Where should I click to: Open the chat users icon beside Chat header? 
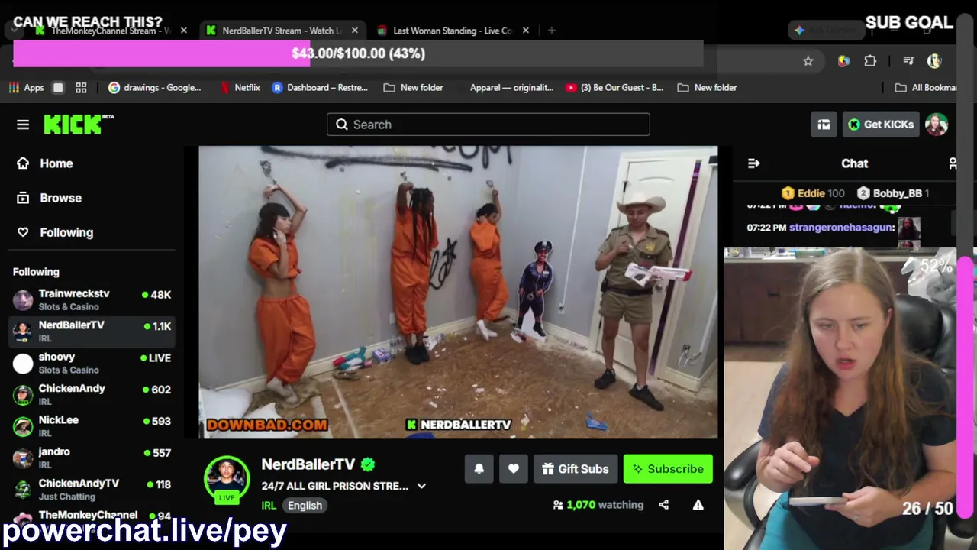[953, 163]
